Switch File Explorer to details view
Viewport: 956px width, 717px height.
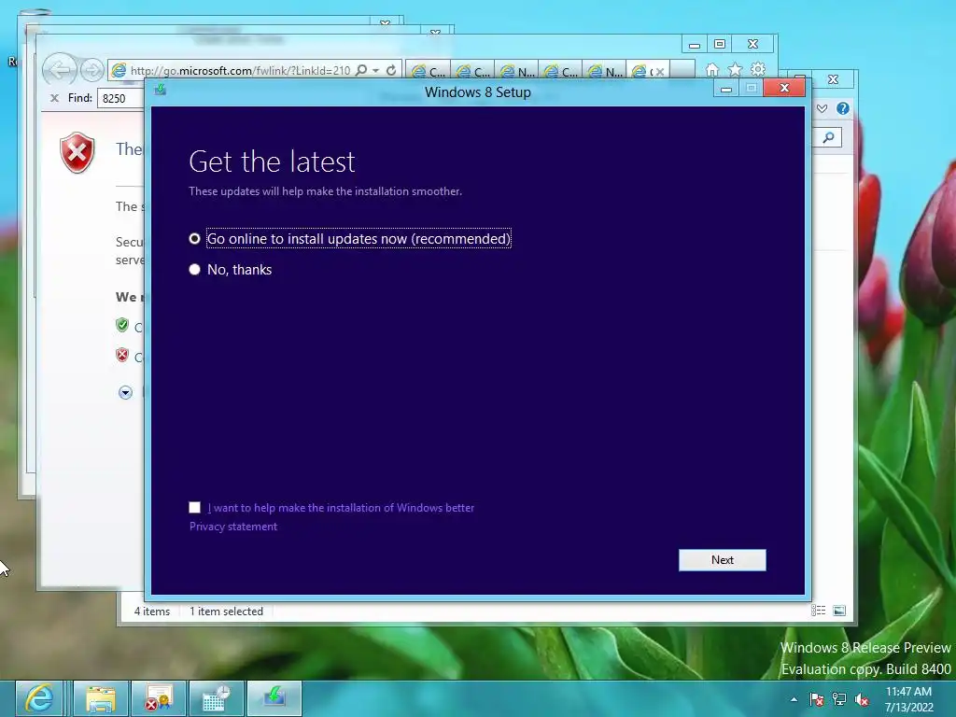click(x=818, y=611)
